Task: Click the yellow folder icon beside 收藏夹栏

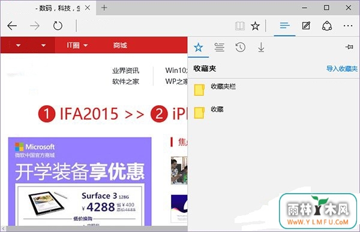Action: pos(199,90)
